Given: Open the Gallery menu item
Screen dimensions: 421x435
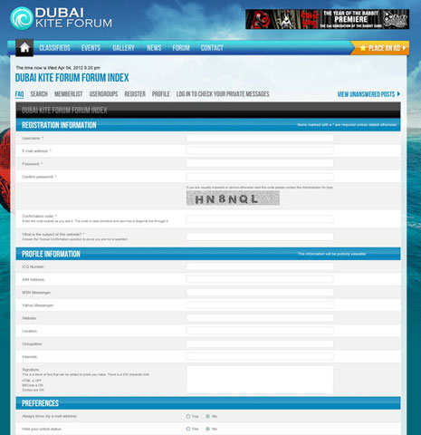Looking at the screenshot, I should [123, 48].
